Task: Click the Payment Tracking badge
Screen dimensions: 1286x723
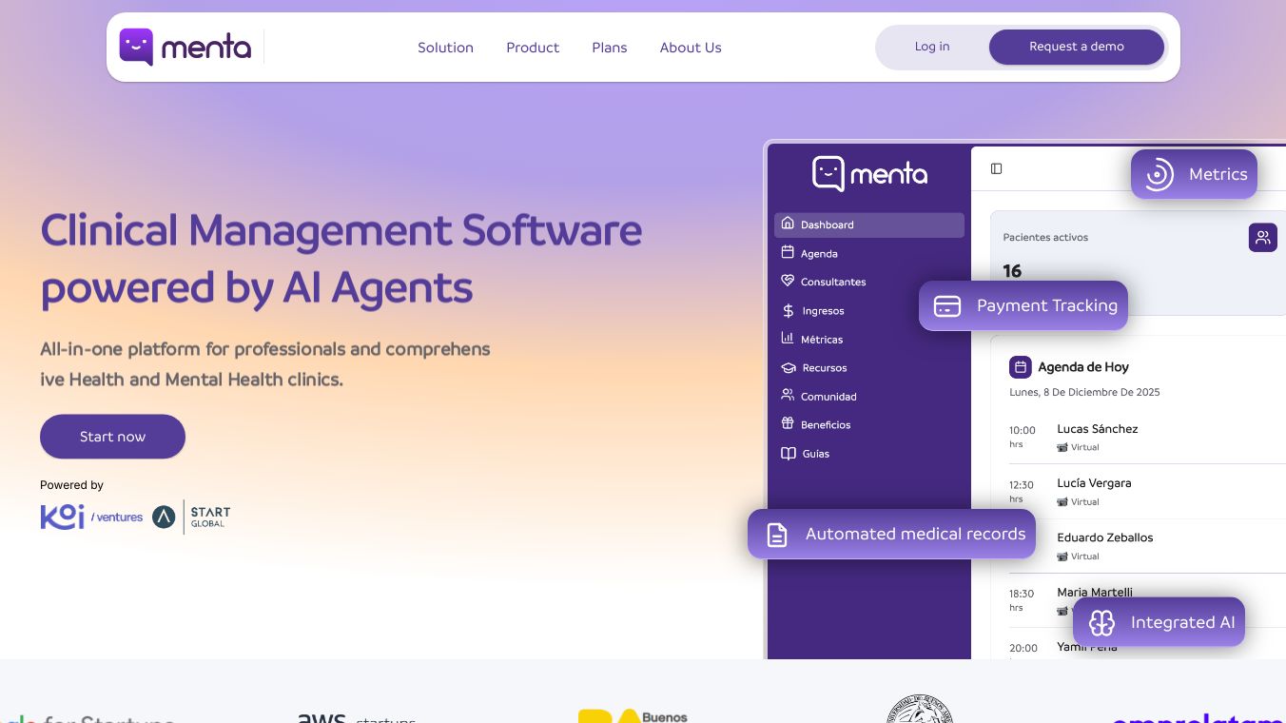Action: pos(1023,305)
